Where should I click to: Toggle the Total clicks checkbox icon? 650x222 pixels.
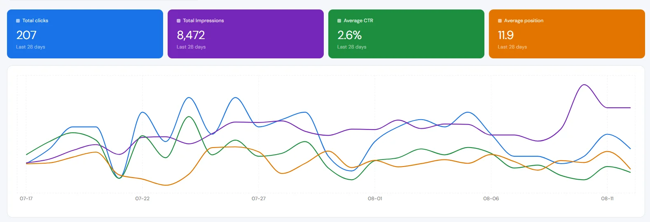click(x=18, y=21)
